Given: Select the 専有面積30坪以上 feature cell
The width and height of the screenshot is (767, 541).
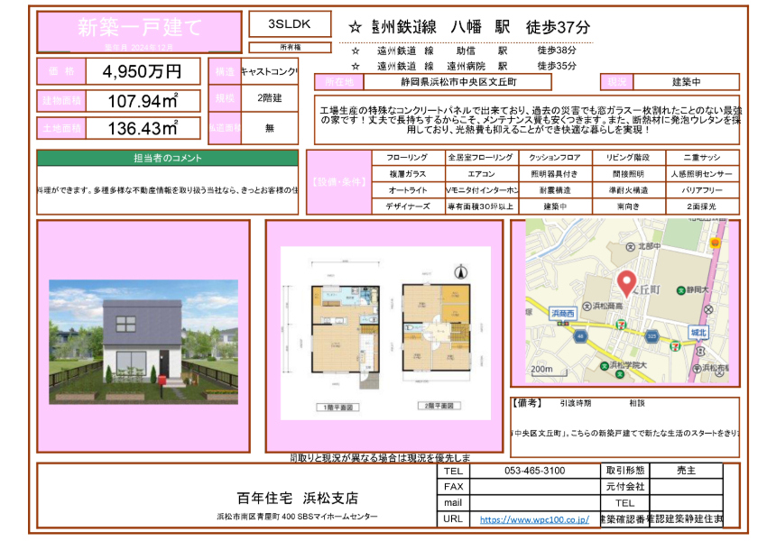Looking at the screenshot, I should pyautogui.click(x=481, y=206).
